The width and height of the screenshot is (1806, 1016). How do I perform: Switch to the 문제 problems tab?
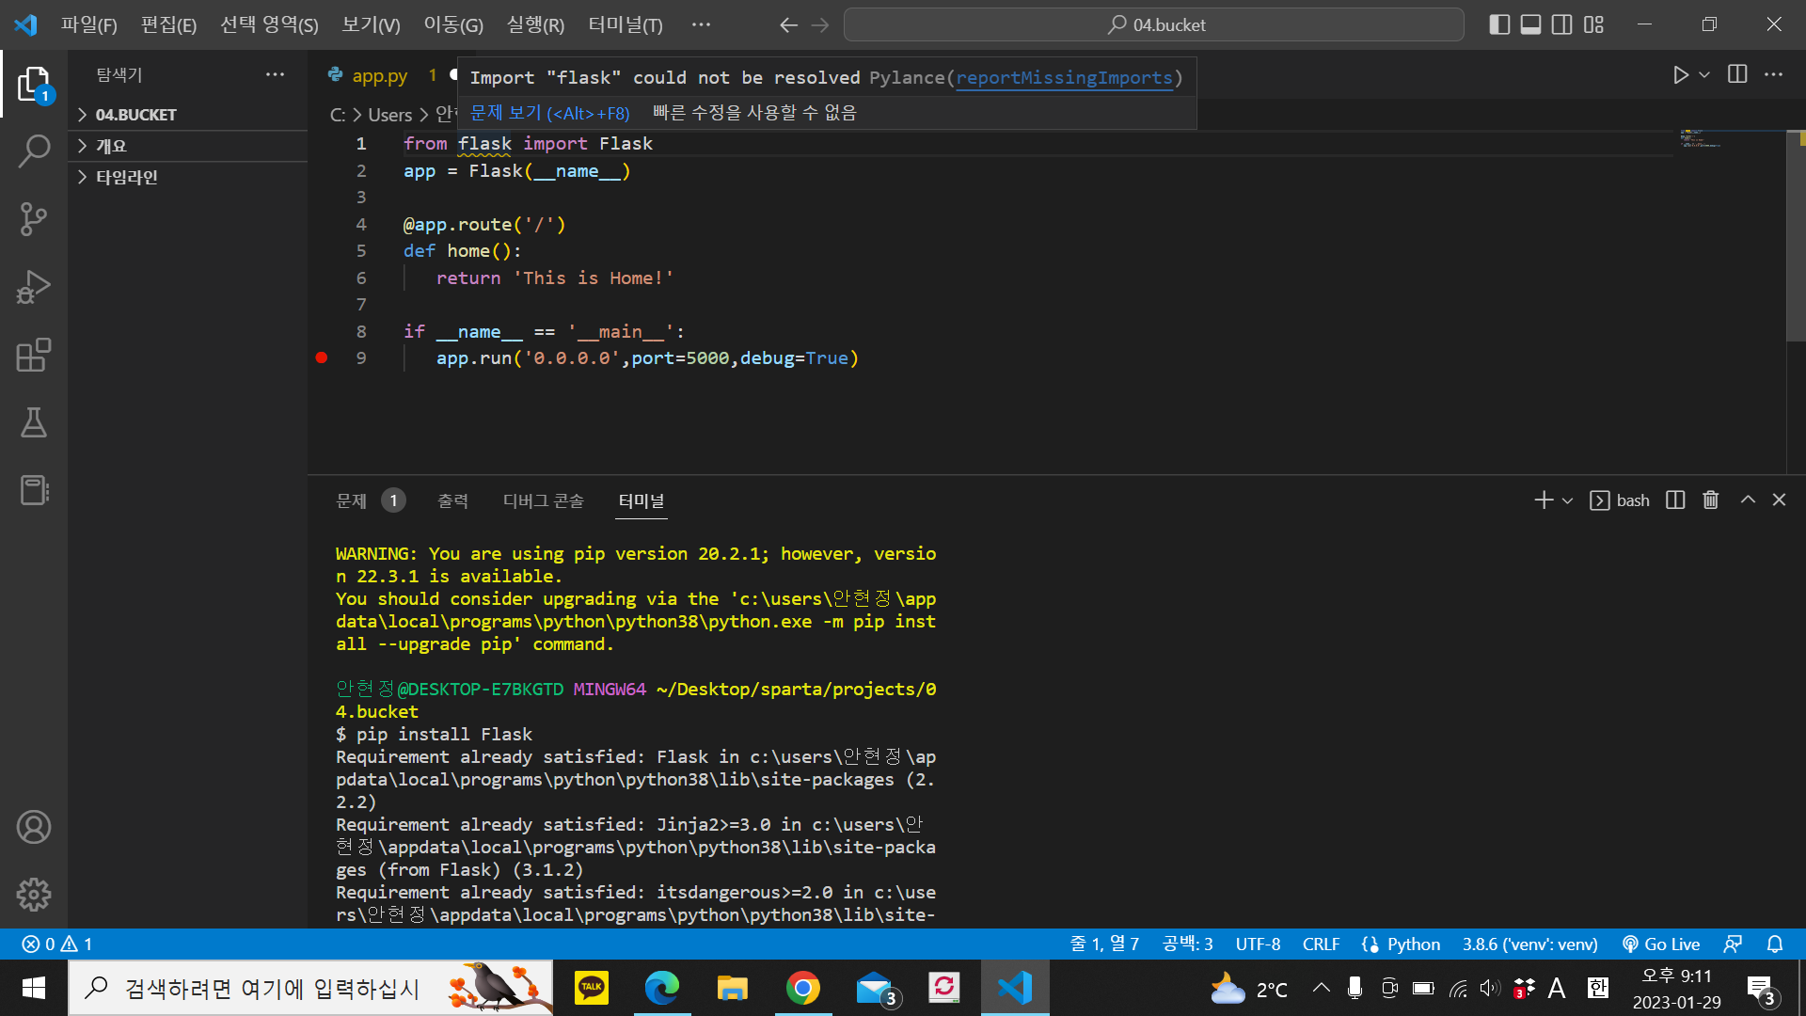click(x=370, y=500)
